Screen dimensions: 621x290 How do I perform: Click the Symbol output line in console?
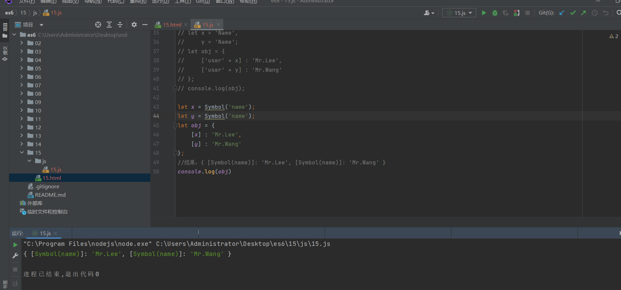(127, 254)
